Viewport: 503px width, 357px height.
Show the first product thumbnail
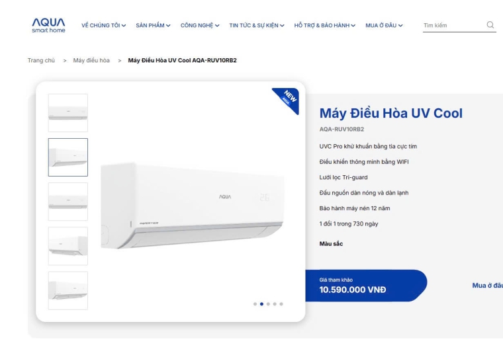pos(68,113)
